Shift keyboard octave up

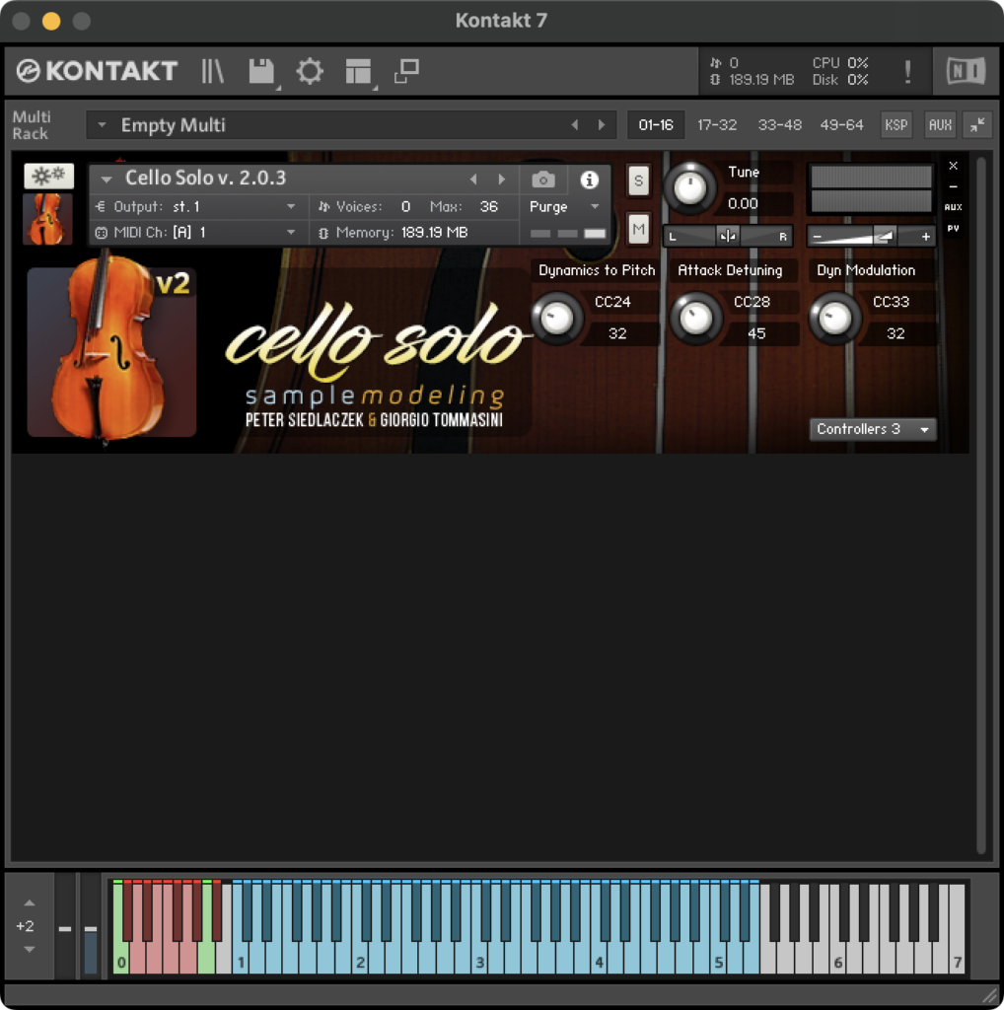pos(29,903)
